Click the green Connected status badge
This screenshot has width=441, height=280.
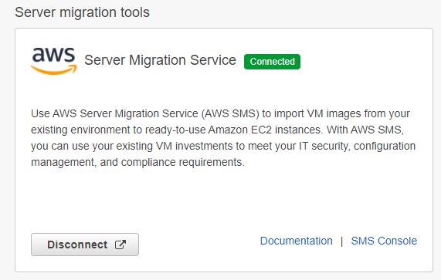[x=272, y=62]
